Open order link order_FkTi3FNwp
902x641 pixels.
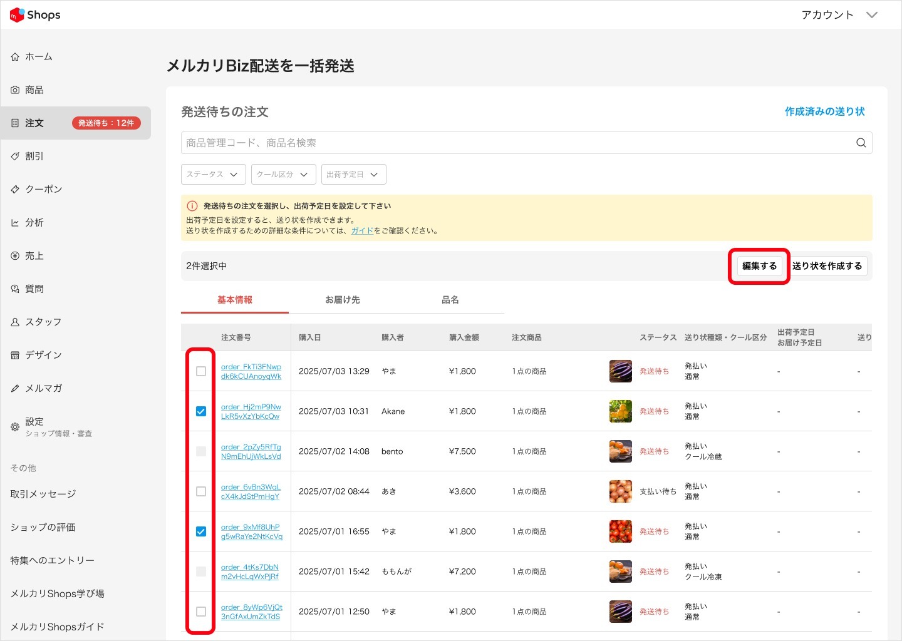pyautogui.click(x=251, y=371)
